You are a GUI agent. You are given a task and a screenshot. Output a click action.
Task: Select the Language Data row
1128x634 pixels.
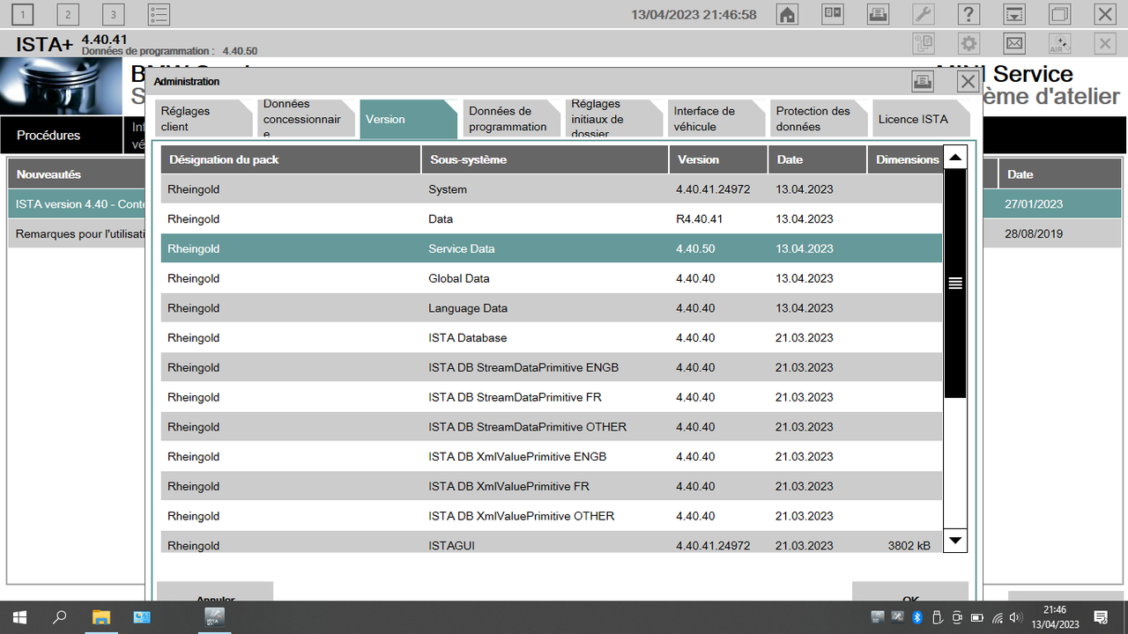(x=552, y=308)
